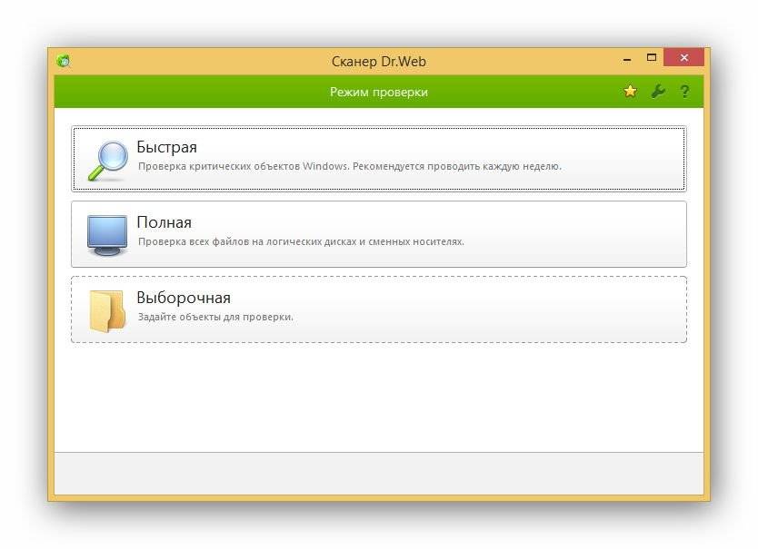Click the 'Проверка всех файлов' description text
This screenshot has height=549, width=758.
tap(301, 241)
